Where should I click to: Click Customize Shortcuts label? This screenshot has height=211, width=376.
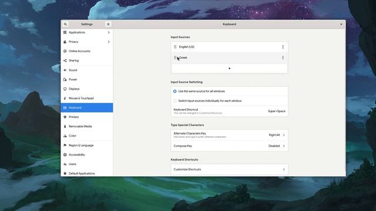pyautogui.click(x=187, y=169)
